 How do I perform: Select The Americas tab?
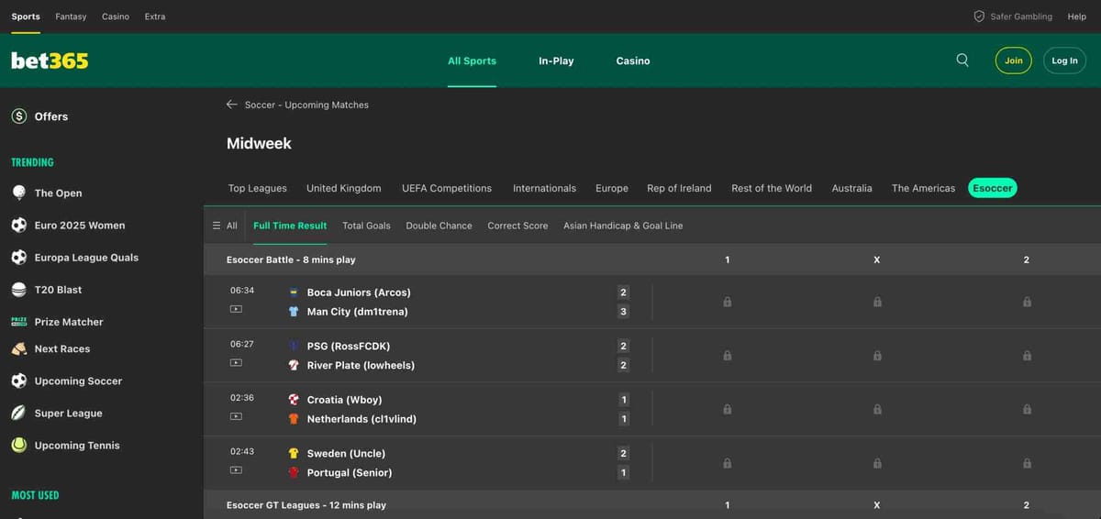pos(923,188)
